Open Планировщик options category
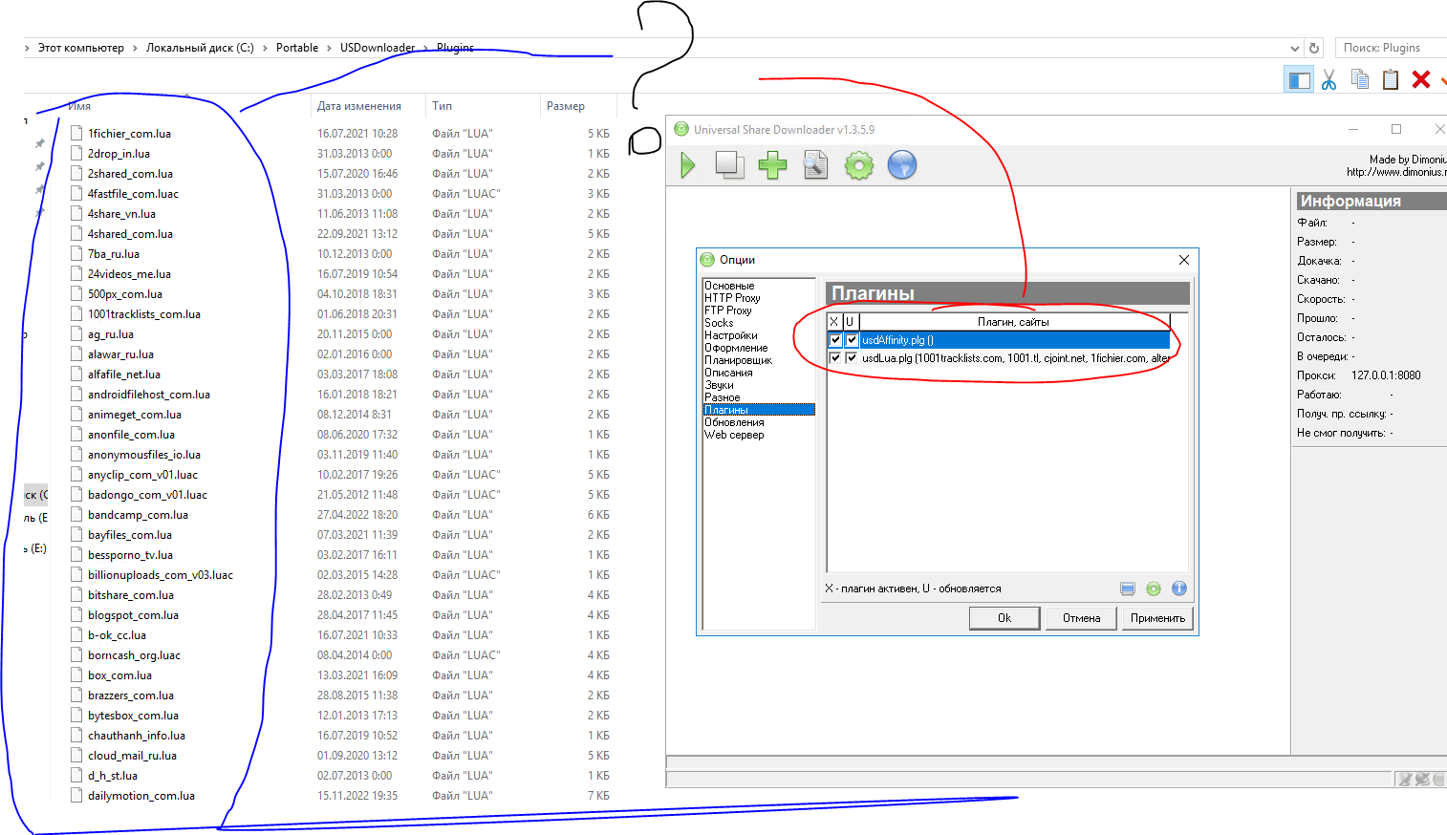This screenshot has height=835, width=1447. click(x=738, y=360)
